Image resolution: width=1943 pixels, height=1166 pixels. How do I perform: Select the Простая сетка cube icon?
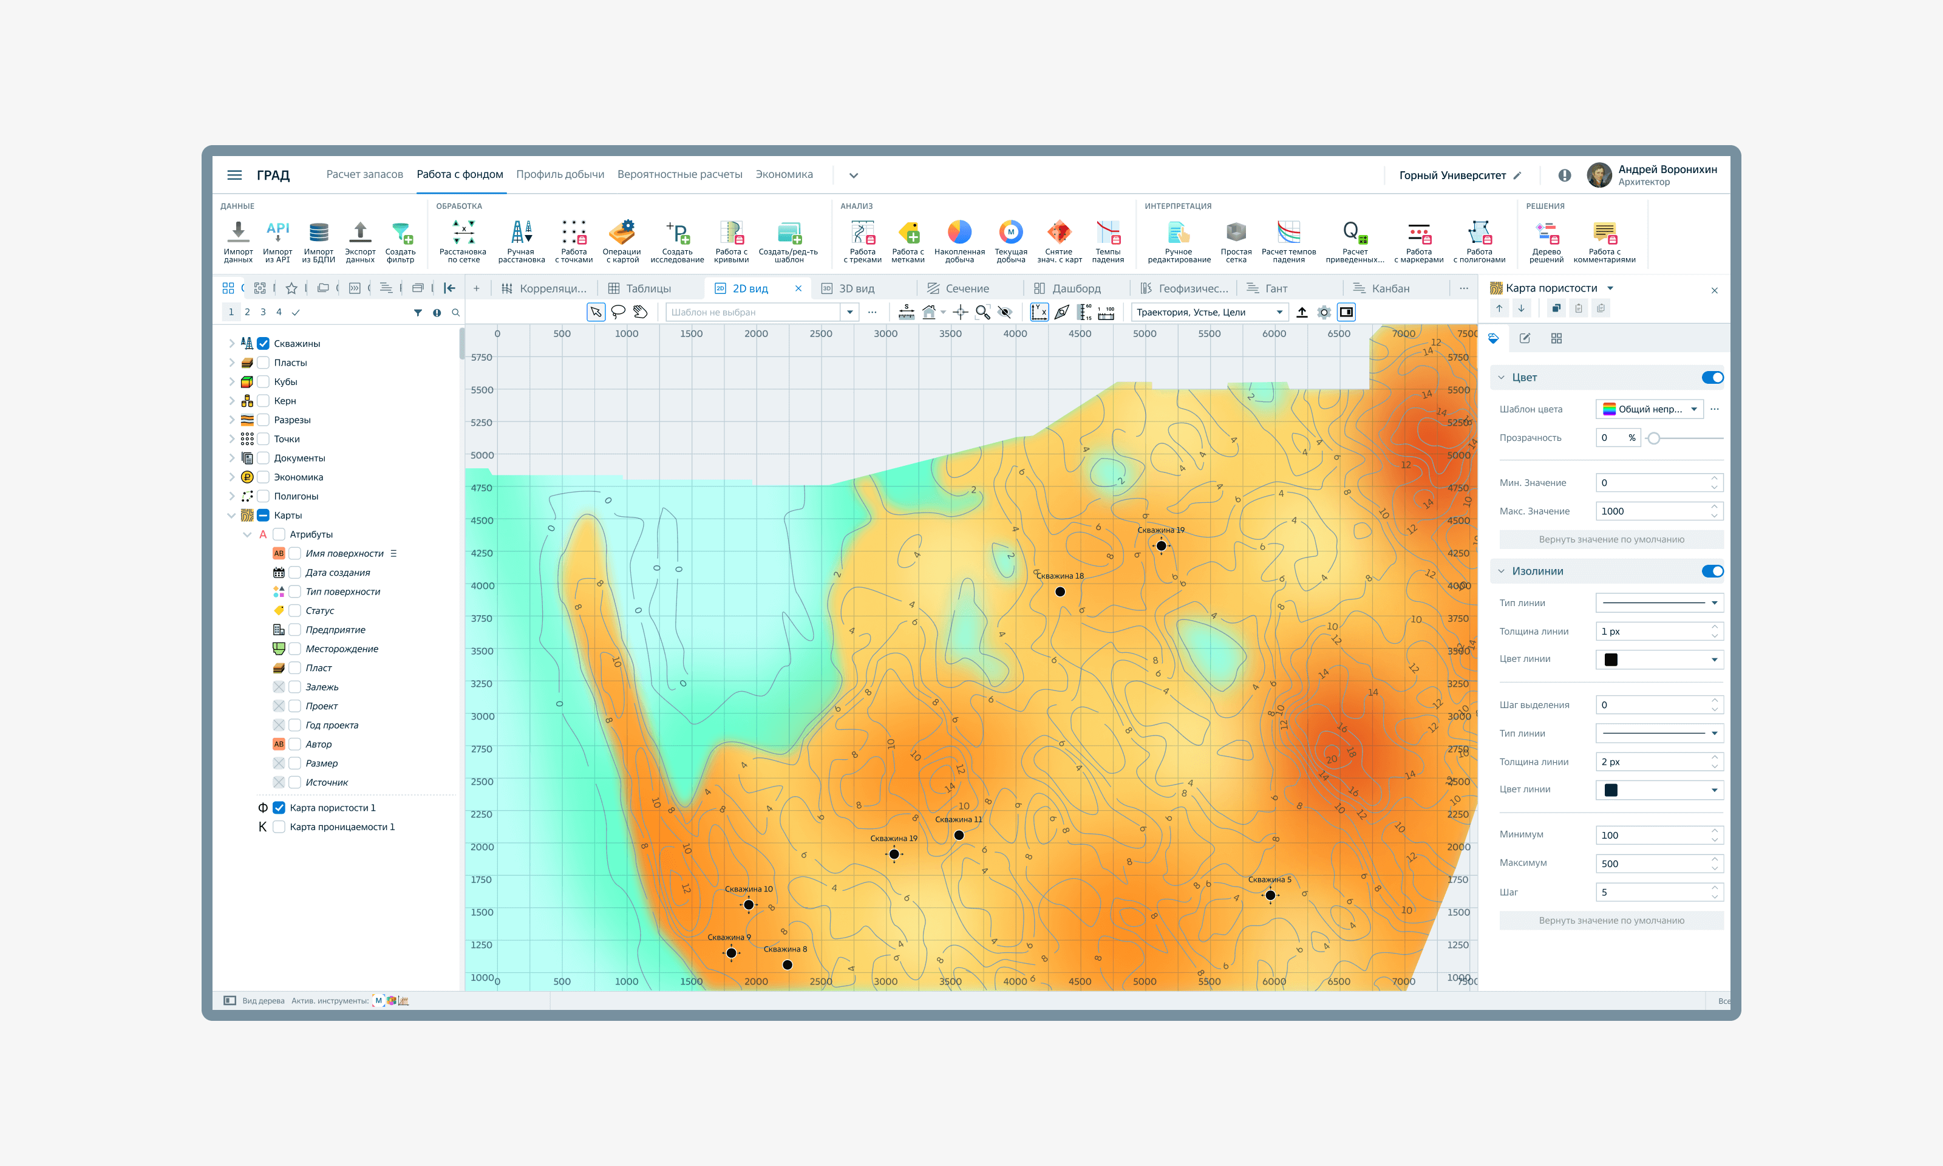tap(1236, 233)
